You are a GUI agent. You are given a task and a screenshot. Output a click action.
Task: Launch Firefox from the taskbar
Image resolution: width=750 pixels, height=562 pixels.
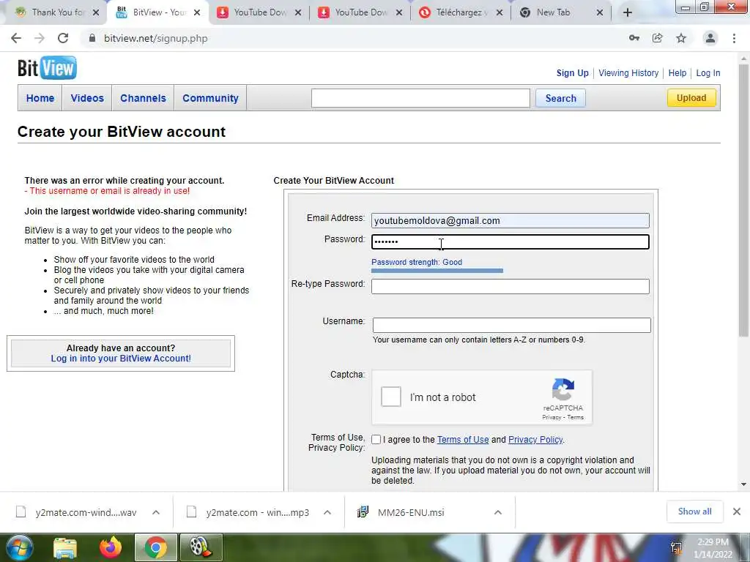coord(111,547)
